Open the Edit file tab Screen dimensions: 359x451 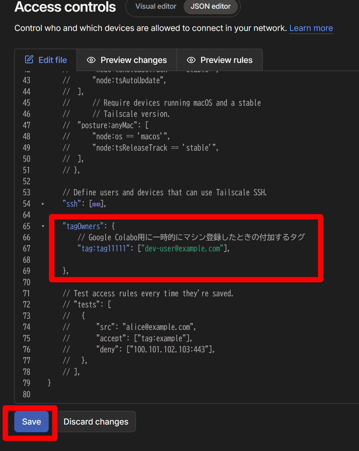click(x=46, y=60)
